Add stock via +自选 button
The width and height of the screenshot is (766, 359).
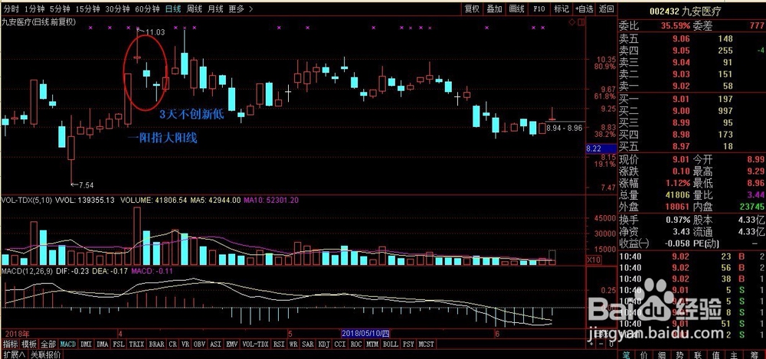584,8
